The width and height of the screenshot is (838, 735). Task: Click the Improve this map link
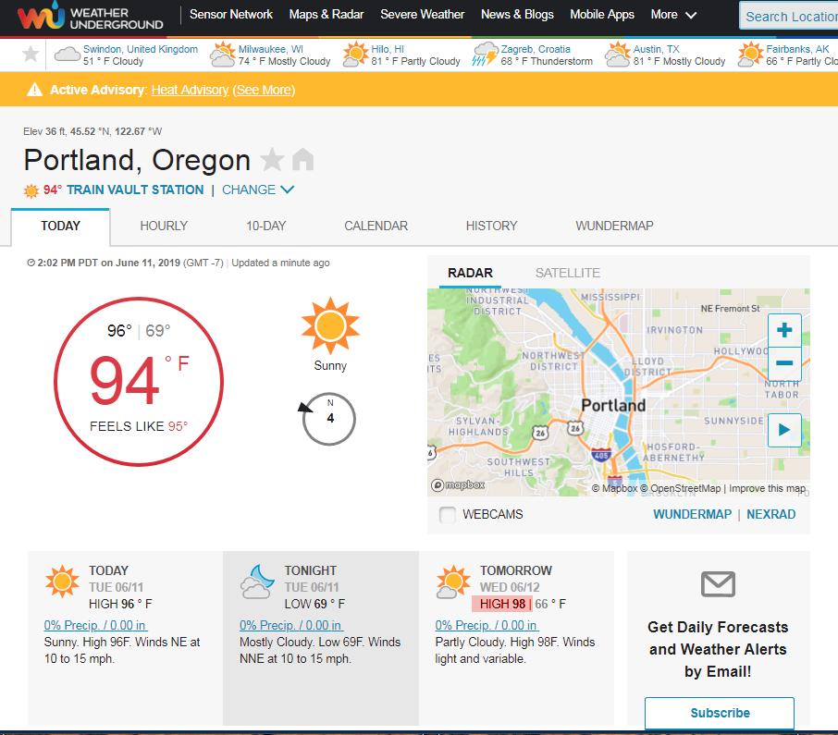click(767, 488)
